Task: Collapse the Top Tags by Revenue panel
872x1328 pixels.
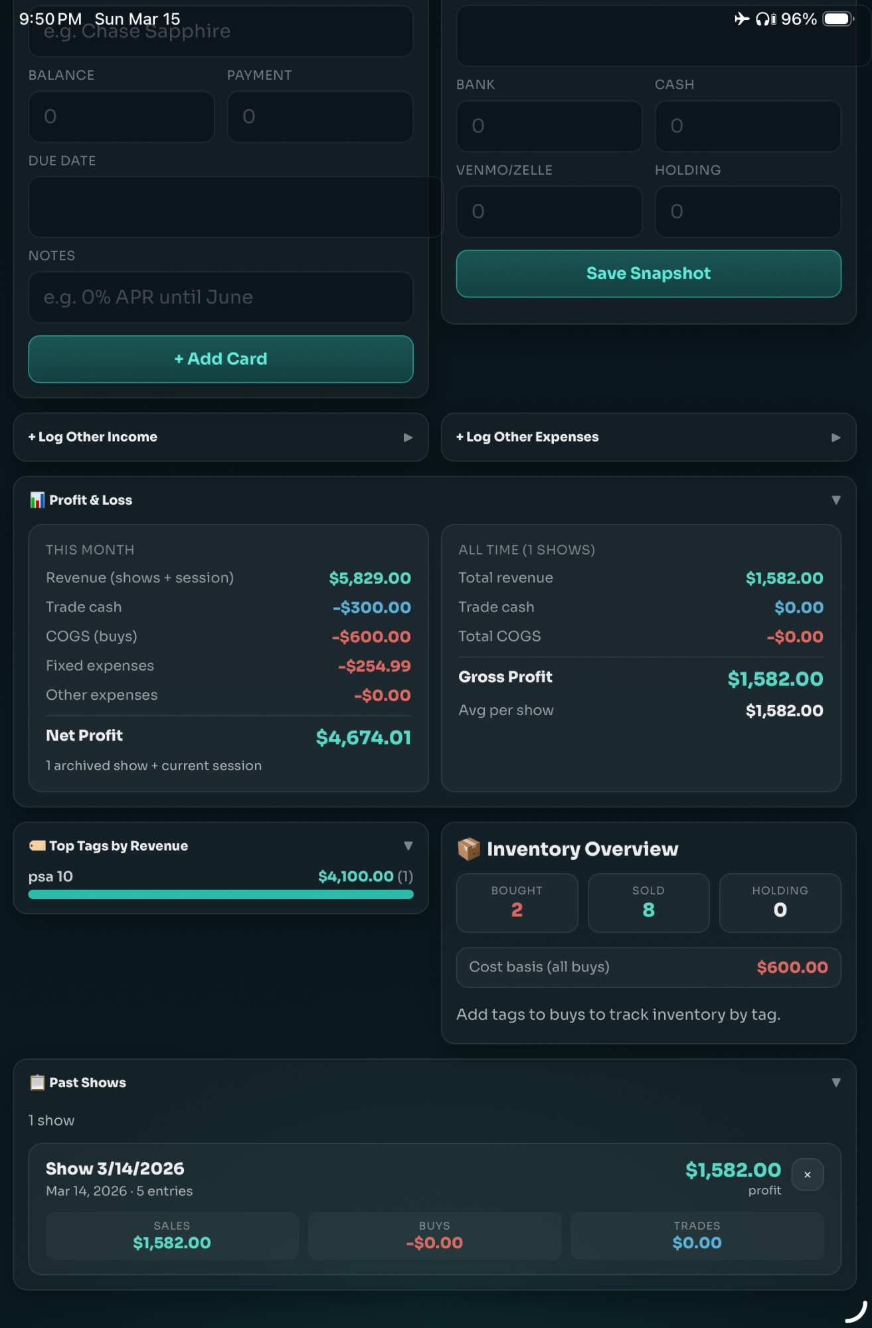Action: [x=408, y=845]
